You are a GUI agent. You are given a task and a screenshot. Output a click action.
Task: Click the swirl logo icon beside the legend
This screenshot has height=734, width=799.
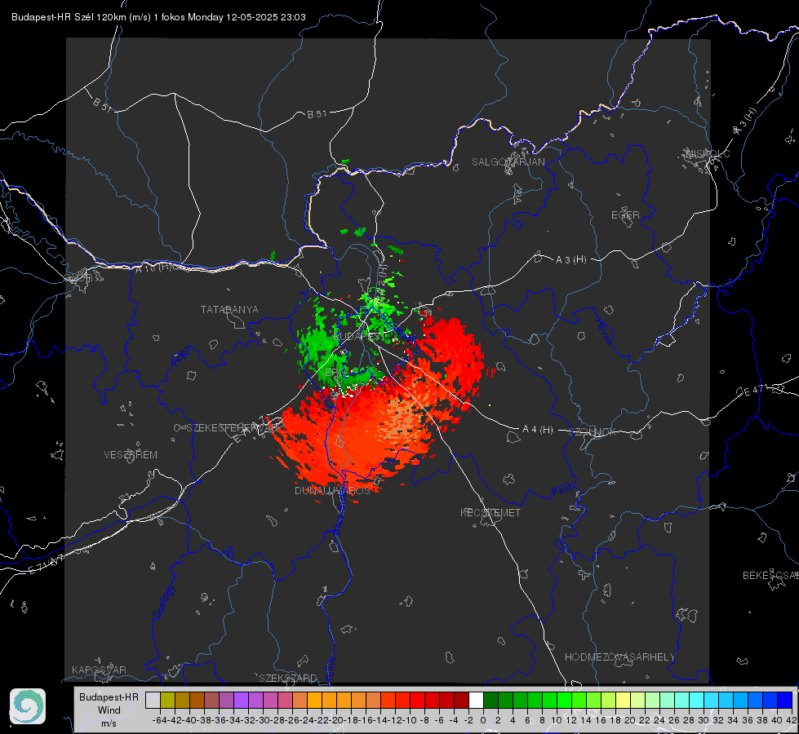click(x=28, y=706)
